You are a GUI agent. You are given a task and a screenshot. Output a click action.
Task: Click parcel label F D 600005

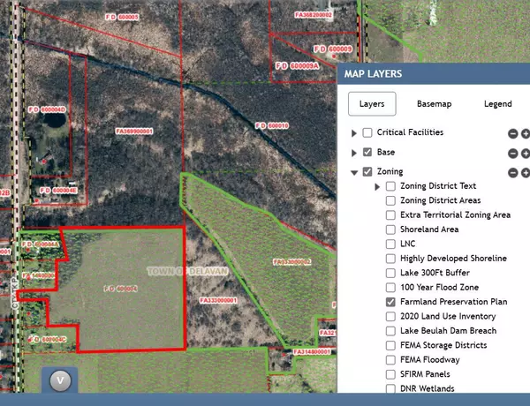point(122,17)
